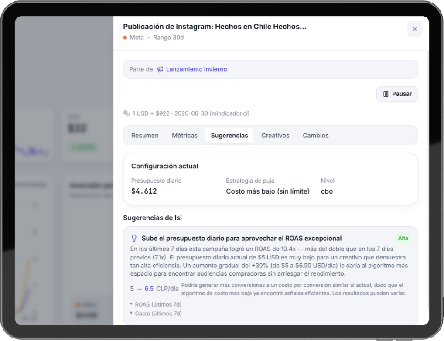Switch to the Resumen tab
Viewport: 444px width, 341px height.
tap(145, 136)
